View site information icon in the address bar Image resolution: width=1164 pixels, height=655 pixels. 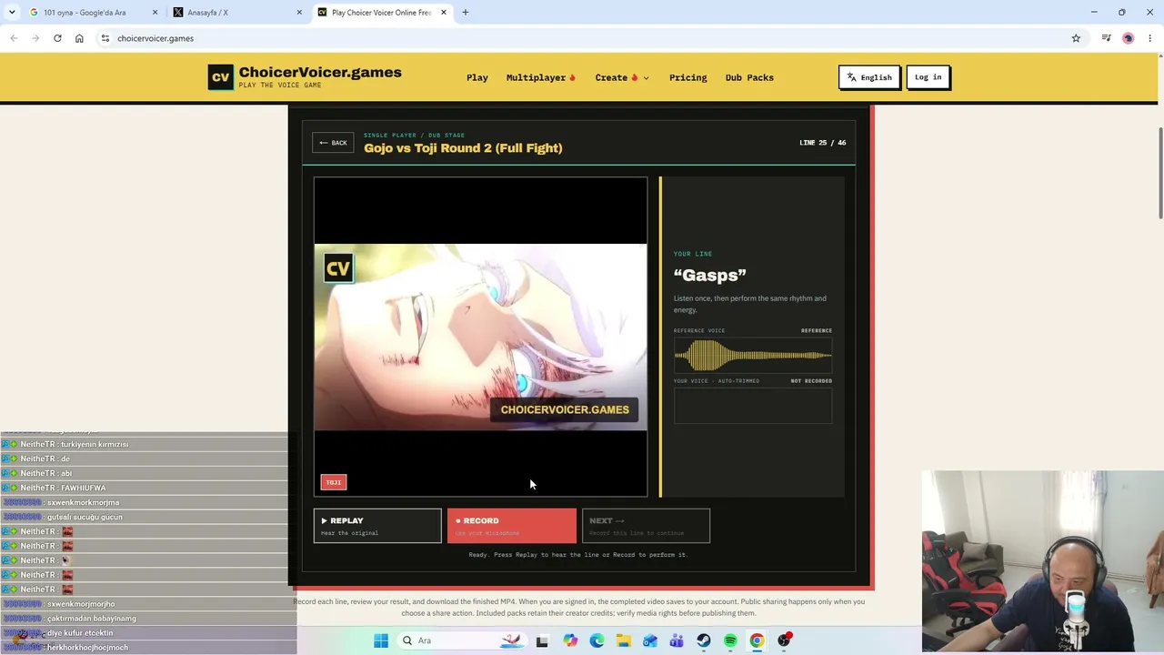point(105,38)
